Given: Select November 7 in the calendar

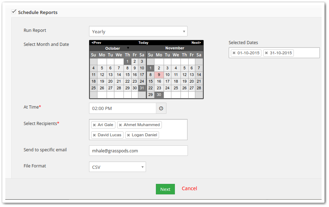Looking at the screenshot, I should click(x=199, y=68).
